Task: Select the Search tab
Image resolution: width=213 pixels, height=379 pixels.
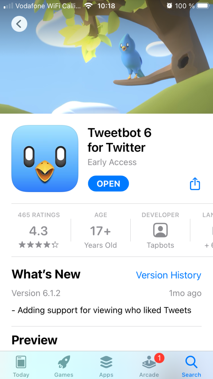Action: (x=191, y=366)
